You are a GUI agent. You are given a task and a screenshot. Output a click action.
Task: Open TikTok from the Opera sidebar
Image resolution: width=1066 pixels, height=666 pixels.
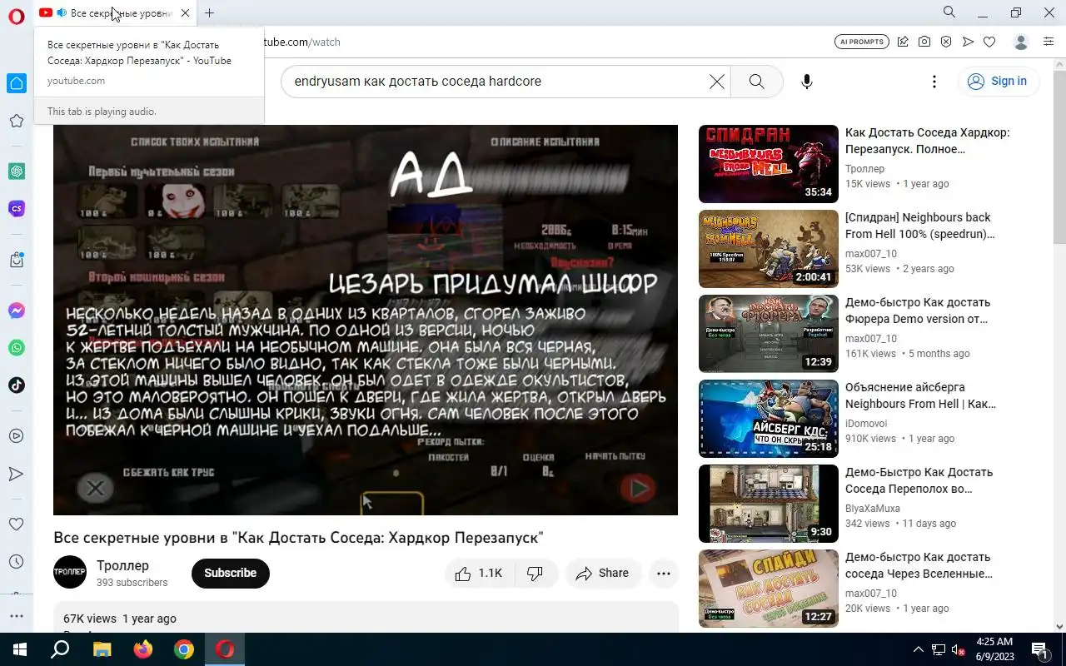tap(16, 385)
